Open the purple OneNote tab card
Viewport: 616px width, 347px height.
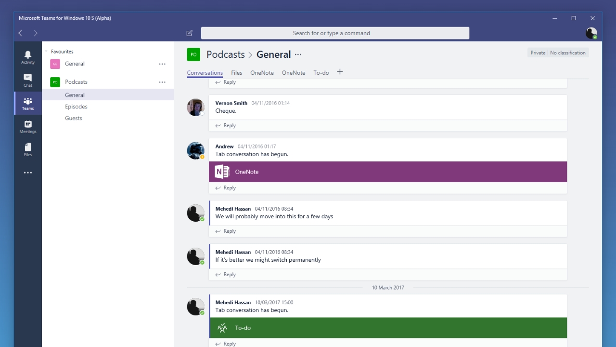pos(387,172)
